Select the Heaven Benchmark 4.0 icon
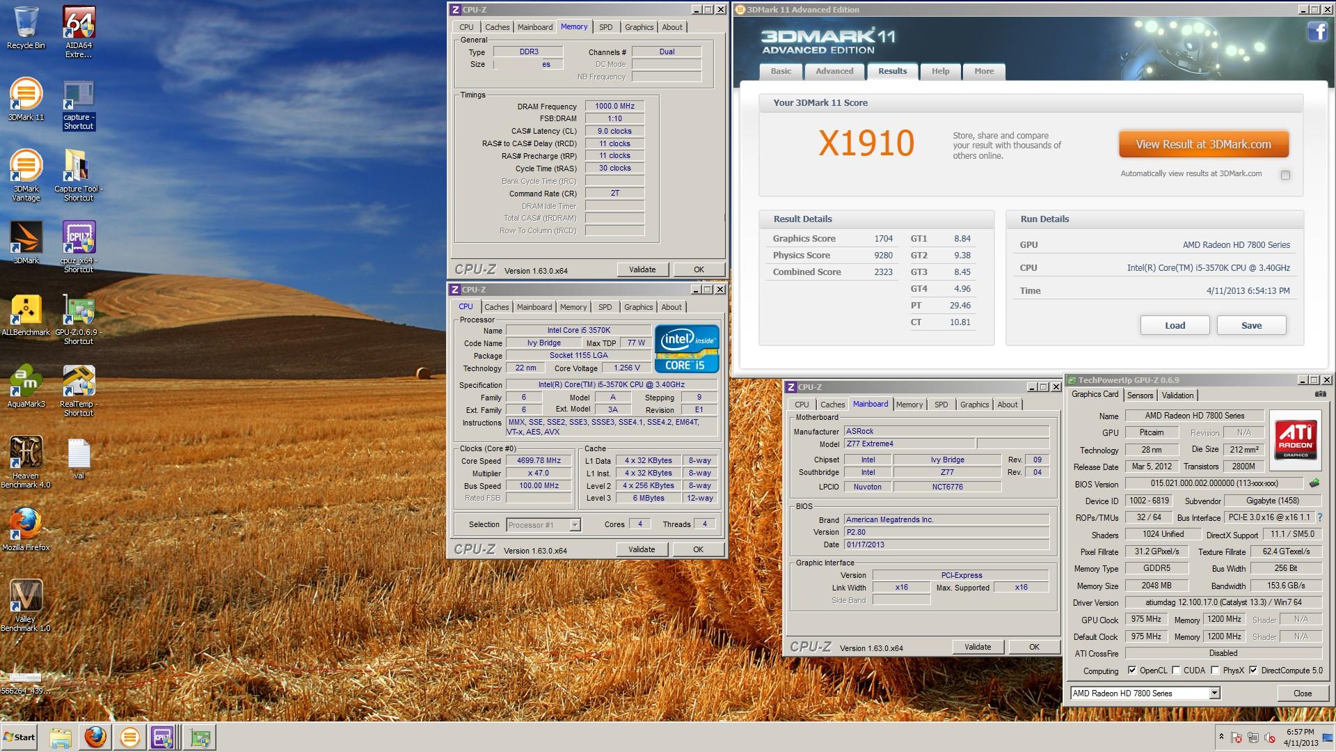This screenshot has width=1336, height=752. 26,462
